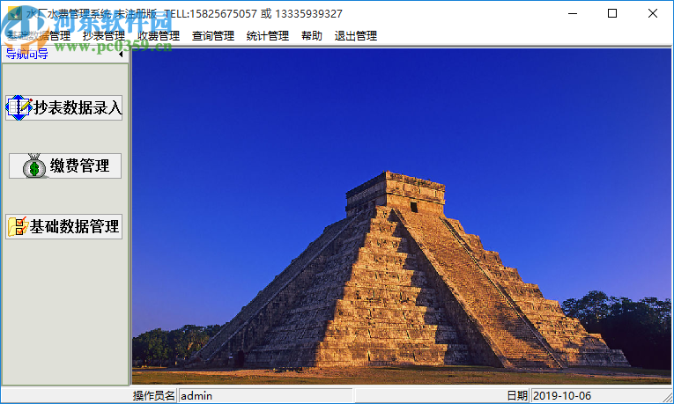Image resolution: width=674 pixels, height=404 pixels.
Task: Click the meter-reading entry pencil icon
Action: click(x=19, y=107)
